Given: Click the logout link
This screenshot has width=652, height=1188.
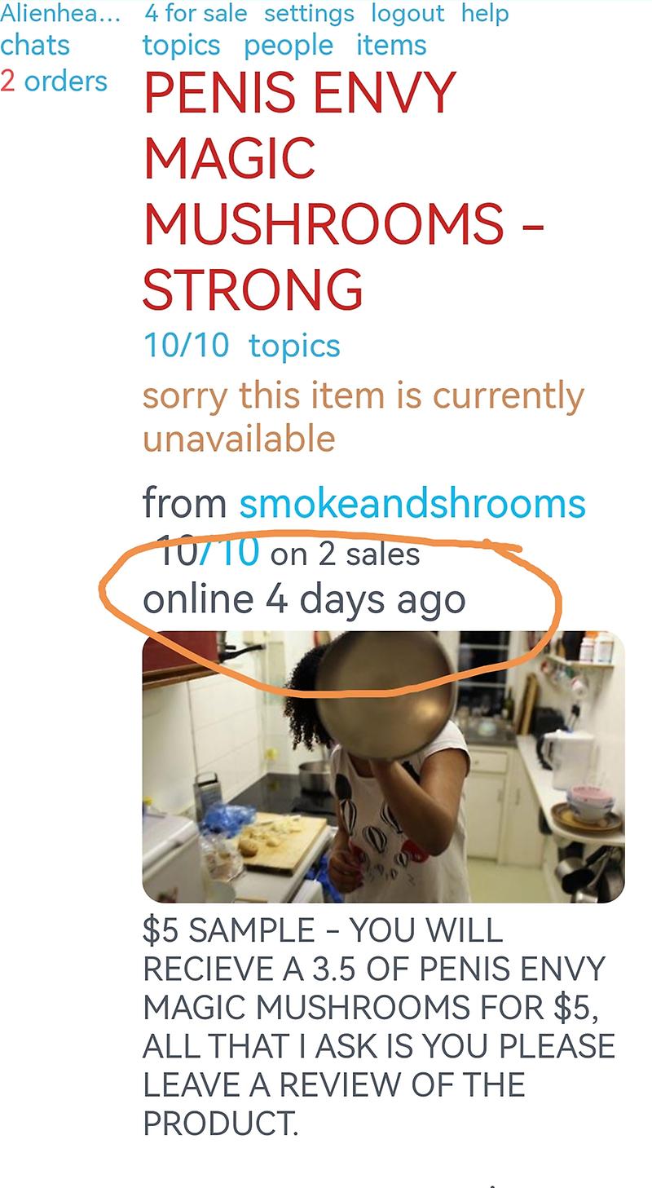Looking at the screenshot, I should (407, 14).
